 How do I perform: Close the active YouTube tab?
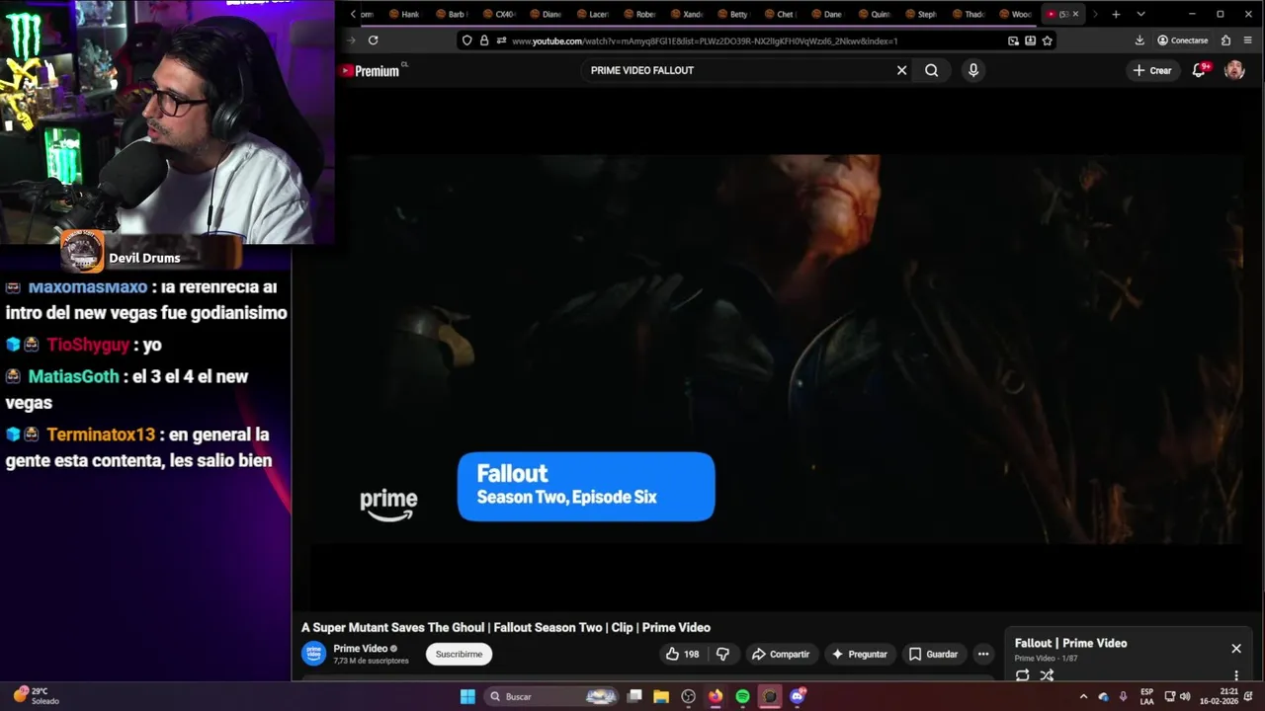pyautogui.click(x=1075, y=14)
